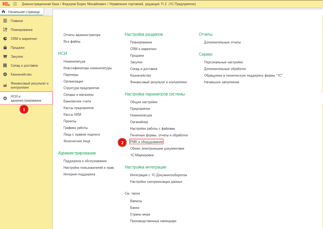Open Производственные календари
This screenshot has width=323, height=229.
pyautogui.click(x=153, y=221)
